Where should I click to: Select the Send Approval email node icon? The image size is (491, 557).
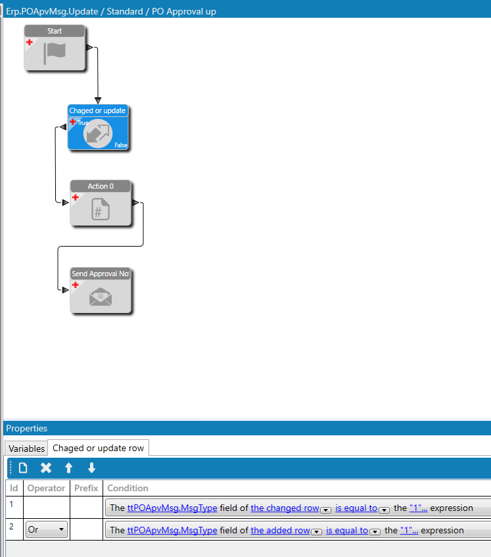[x=101, y=297]
